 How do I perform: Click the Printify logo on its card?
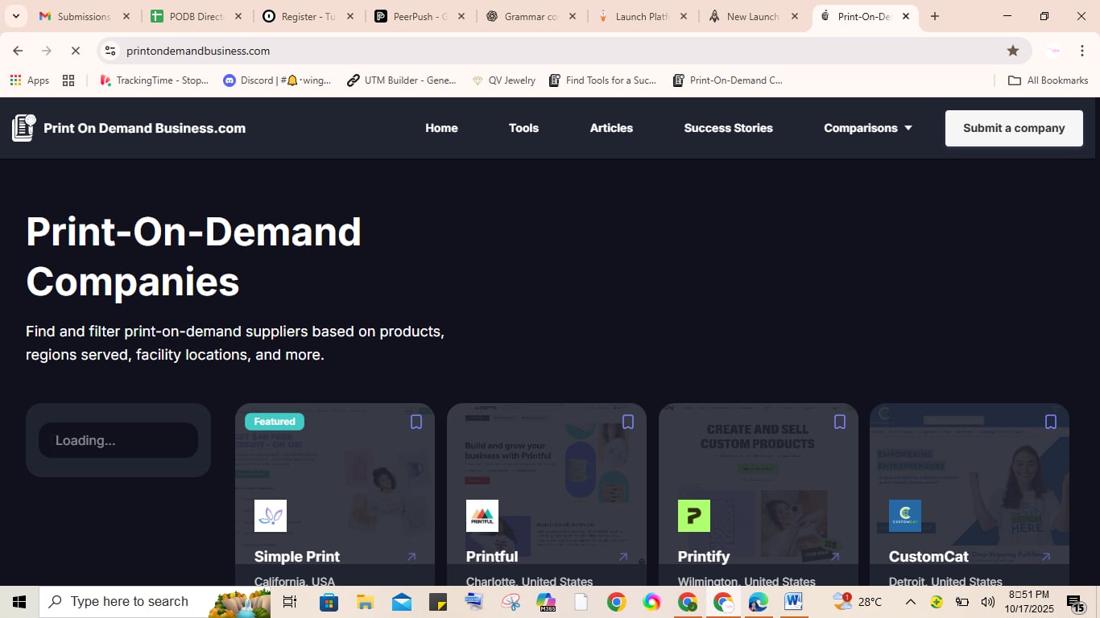693,516
